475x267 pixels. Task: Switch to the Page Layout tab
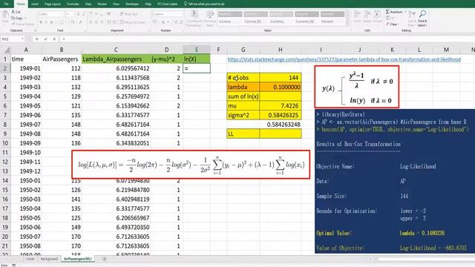tap(53, 4)
